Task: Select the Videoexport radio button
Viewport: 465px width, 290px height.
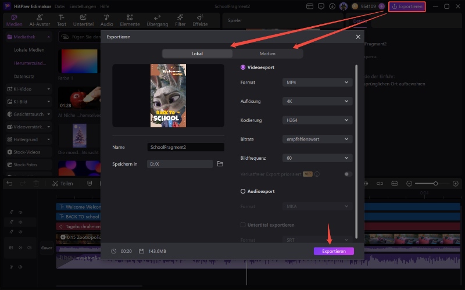Action: coord(243,67)
